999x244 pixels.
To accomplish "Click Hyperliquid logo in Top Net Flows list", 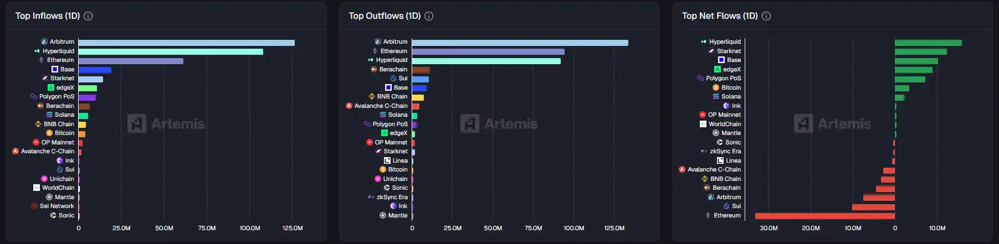I will coord(704,41).
